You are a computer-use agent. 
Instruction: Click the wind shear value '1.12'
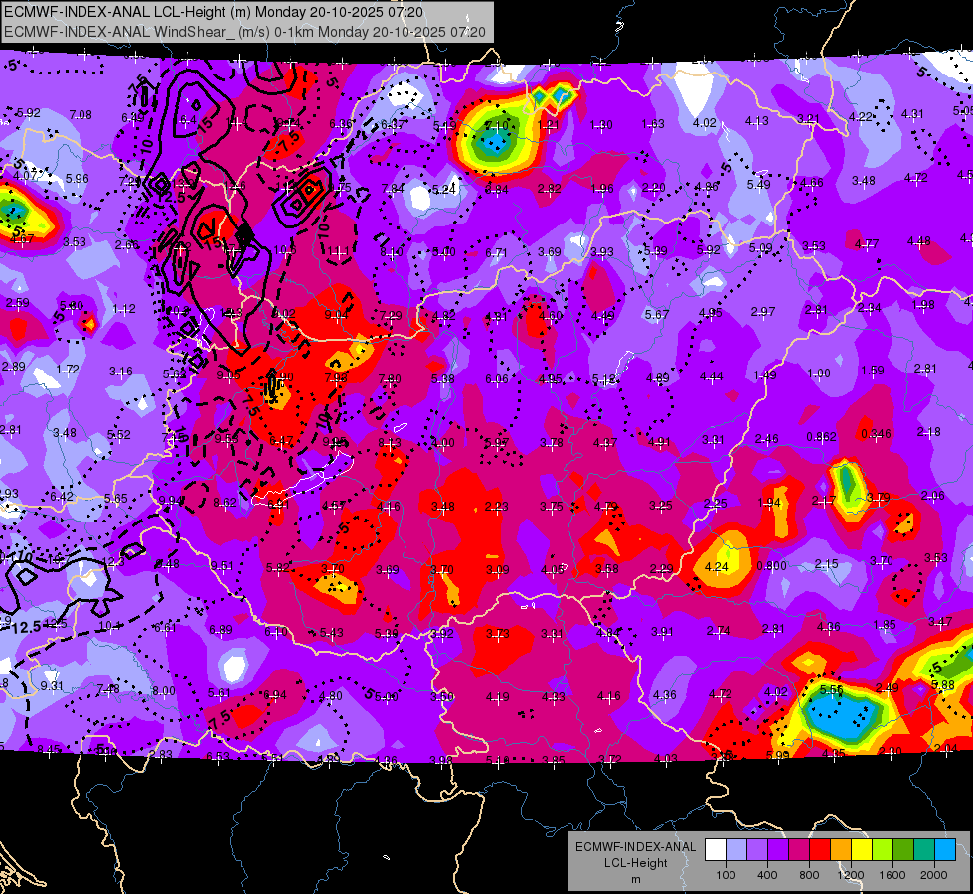(x=124, y=309)
